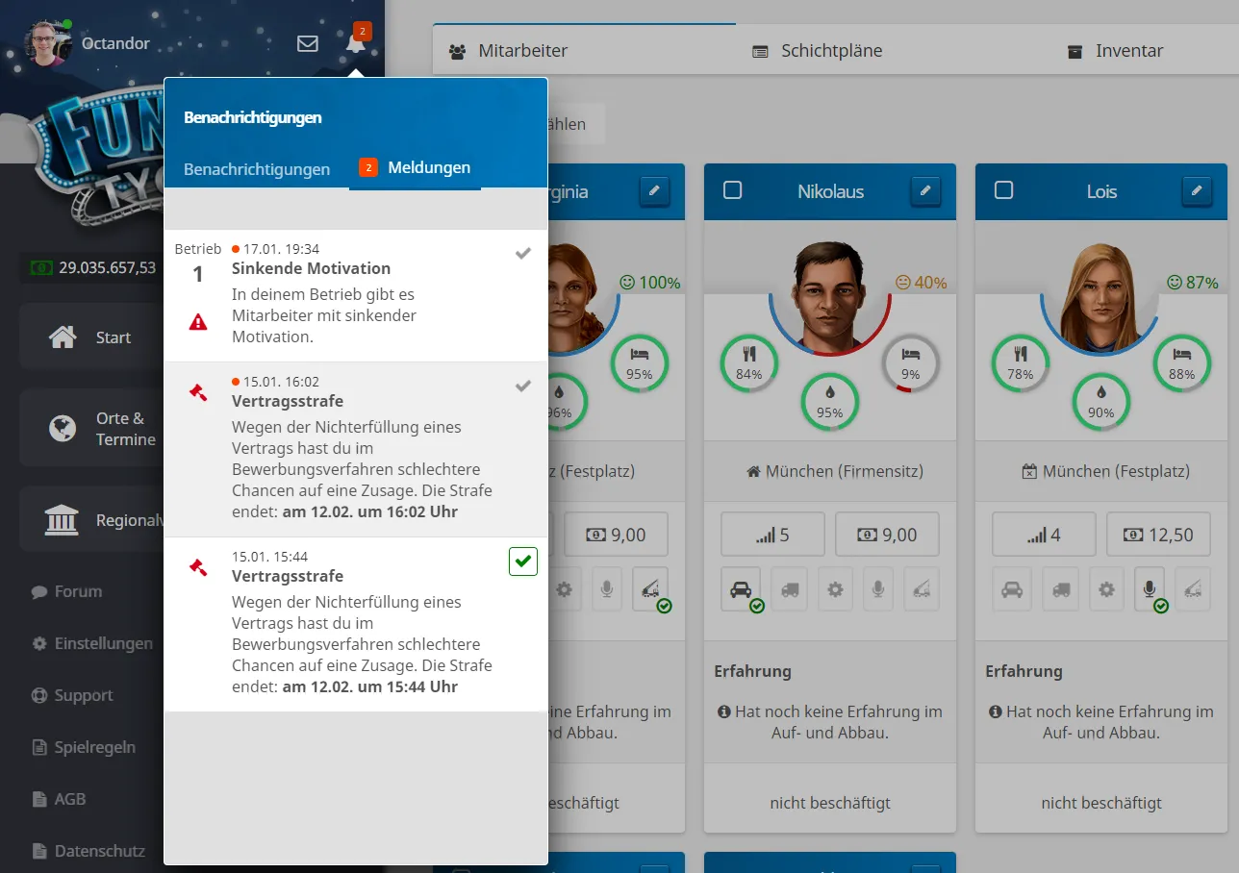Click Nikolaus's truck skill icon
This screenshot has width=1239, height=873.
point(789,589)
